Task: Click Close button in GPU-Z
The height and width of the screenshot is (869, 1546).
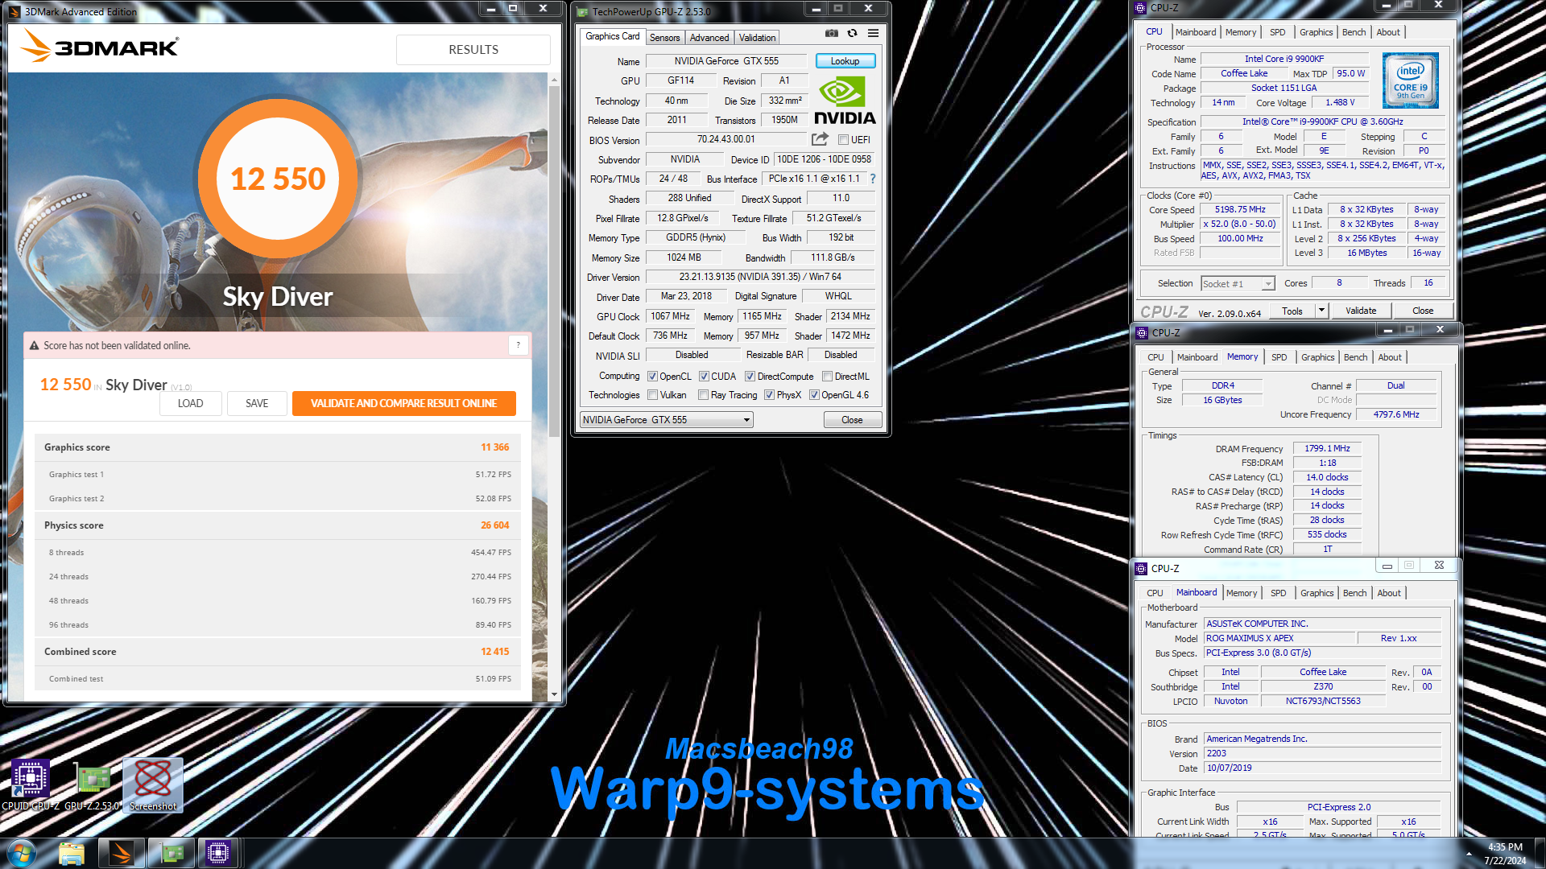Action: (x=852, y=420)
